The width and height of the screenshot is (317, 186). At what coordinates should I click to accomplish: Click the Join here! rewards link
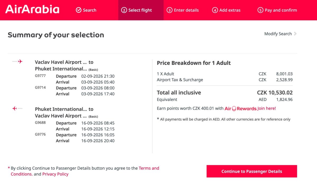point(267,108)
